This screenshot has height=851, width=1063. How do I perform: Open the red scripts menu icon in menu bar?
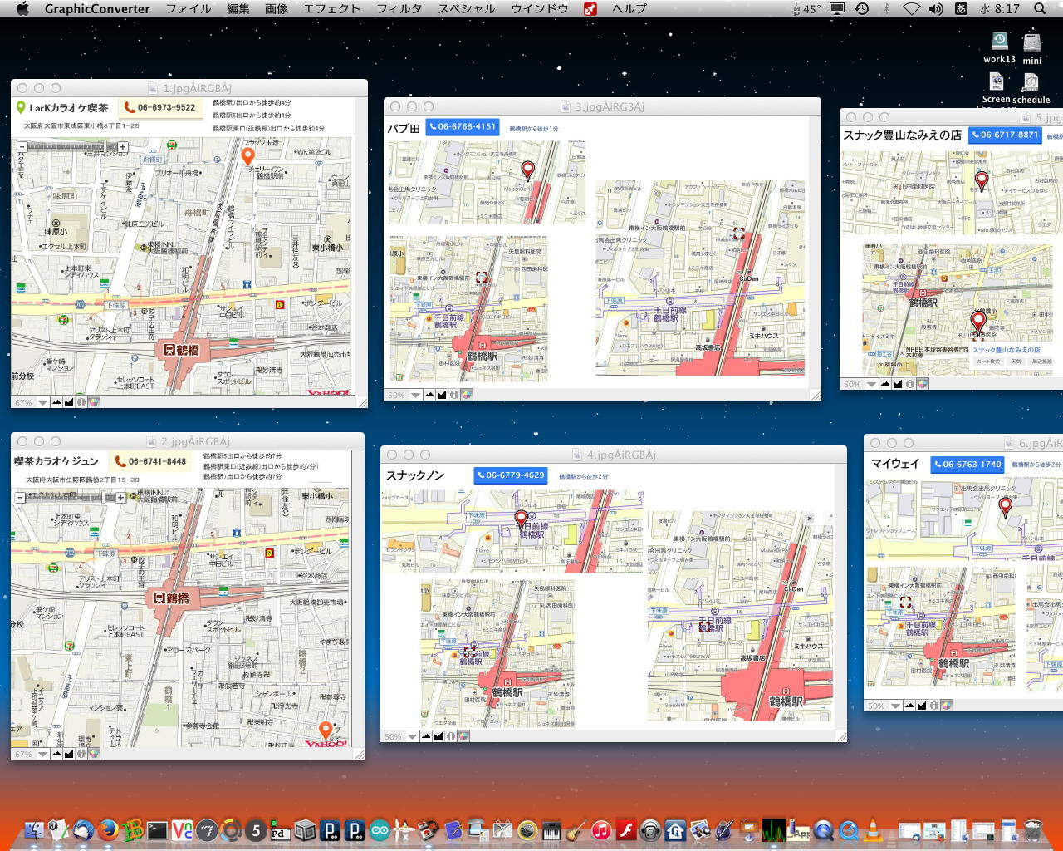pyautogui.click(x=590, y=8)
